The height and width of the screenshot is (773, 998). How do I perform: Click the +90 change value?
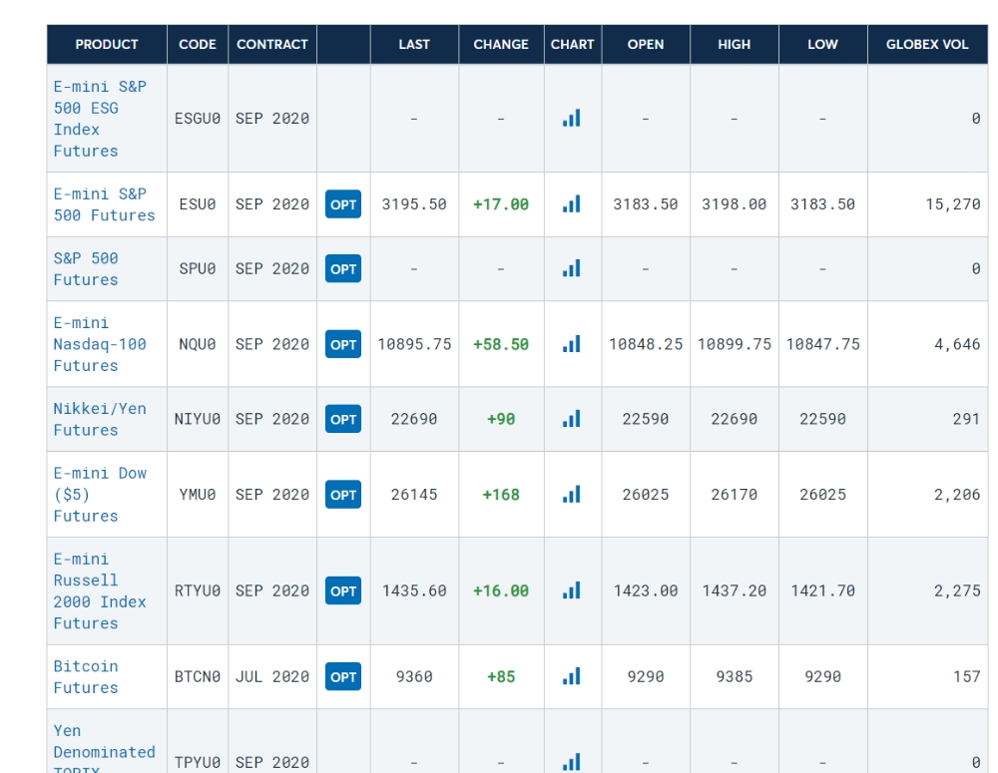point(501,419)
